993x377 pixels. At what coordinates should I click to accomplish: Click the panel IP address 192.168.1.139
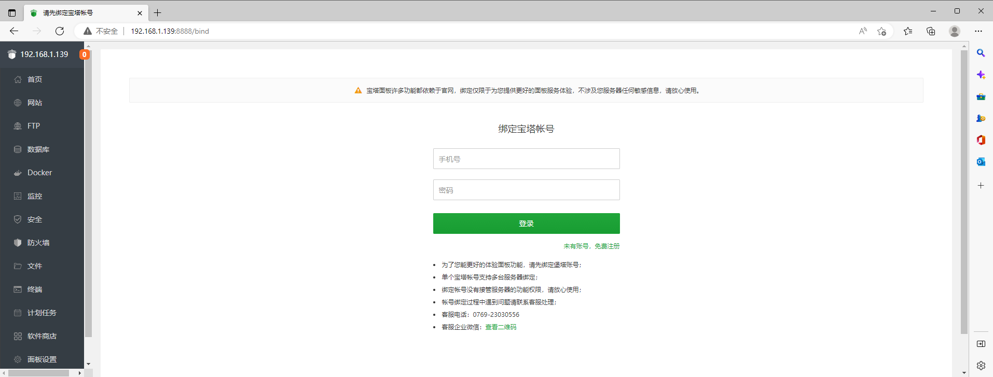(x=44, y=54)
